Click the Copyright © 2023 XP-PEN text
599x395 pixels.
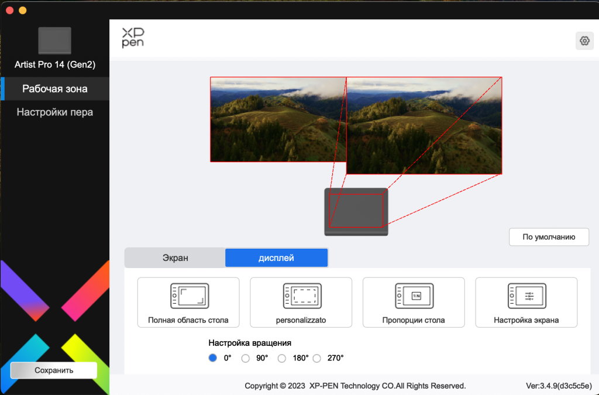coord(355,386)
